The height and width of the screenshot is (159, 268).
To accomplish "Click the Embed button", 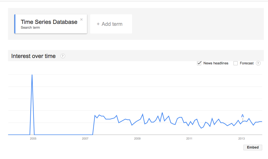I will [253, 148].
